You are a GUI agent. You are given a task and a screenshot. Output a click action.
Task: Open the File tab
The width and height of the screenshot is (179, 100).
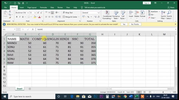tap(6, 7)
